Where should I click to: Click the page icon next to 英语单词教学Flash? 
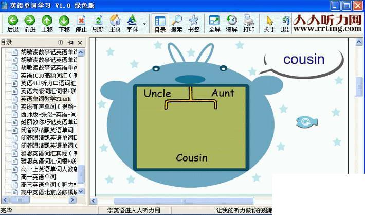point(15,99)
